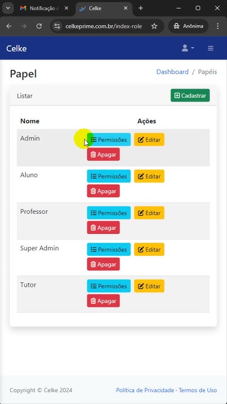The height and width of the screenshot is (404, 227).
Task: Open Termos de Uso link
Action: (x=198, y=390)
